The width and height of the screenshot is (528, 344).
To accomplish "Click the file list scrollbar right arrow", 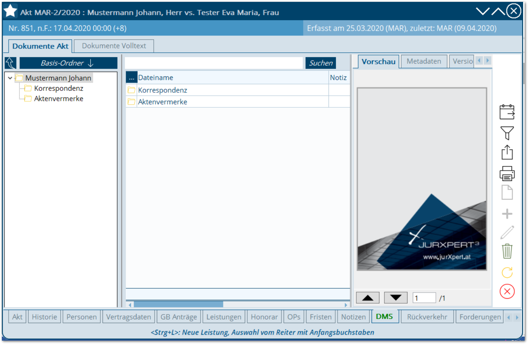I will [346, 305].
